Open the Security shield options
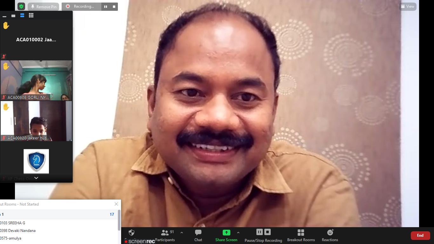434x244 pixels. point(132,233)
